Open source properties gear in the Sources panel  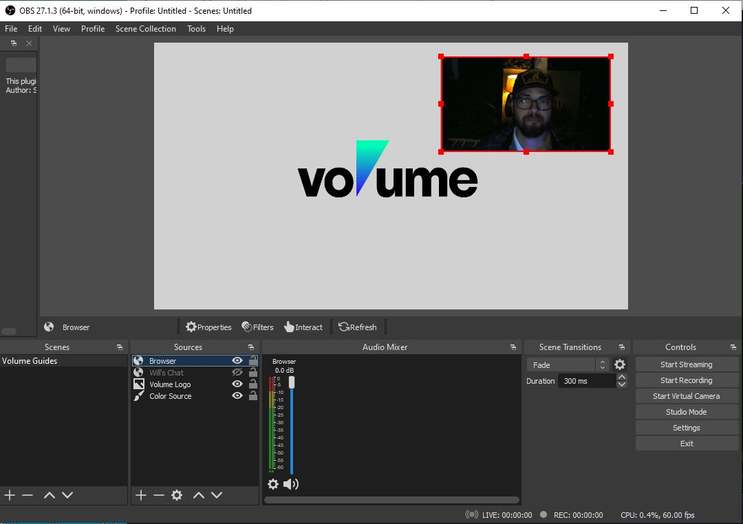click(x=177, y=495)
